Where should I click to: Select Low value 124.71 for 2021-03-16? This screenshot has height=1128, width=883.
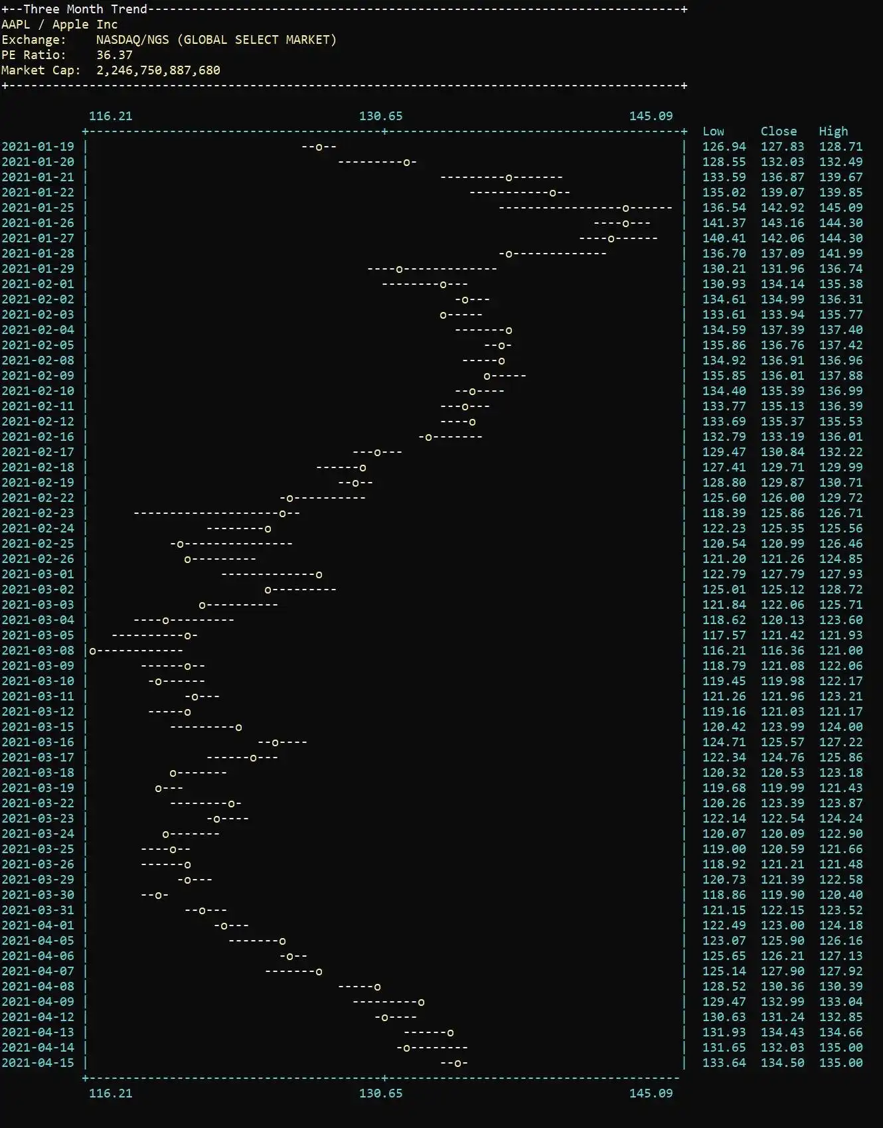[x=724, y=742]
